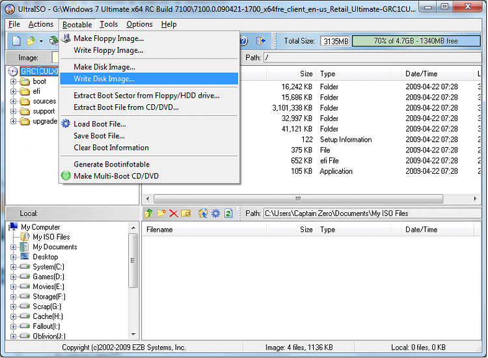Open the Actions menu
Viewport: 488px width, 358px height.
point(41,24)
